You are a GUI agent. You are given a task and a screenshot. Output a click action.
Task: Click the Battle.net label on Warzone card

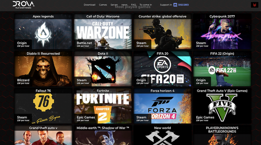point(84,43)
